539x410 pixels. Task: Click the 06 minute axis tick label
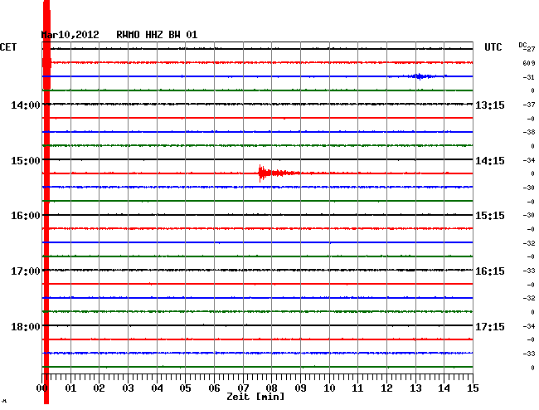(214, 388)
